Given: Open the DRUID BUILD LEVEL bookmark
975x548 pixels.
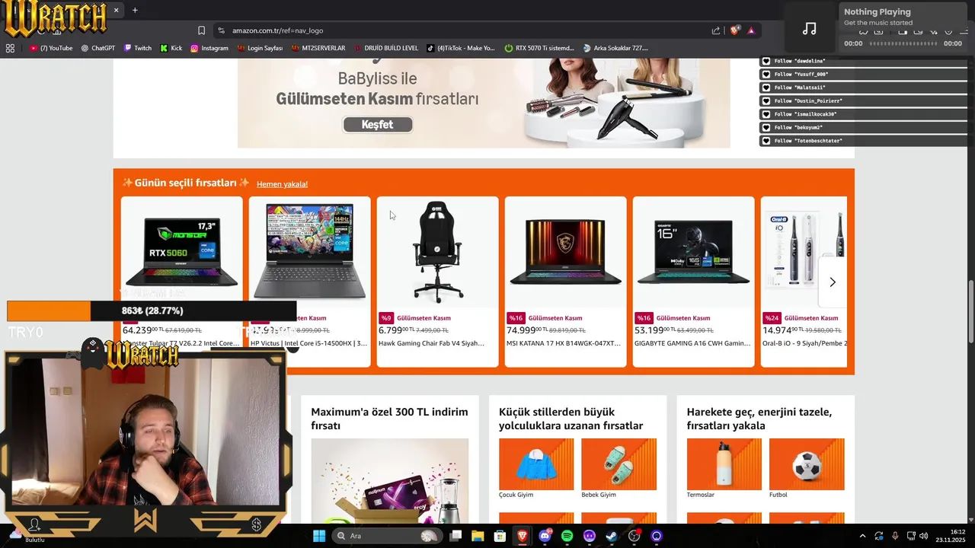Looking at the screenshot, I should 385,48.
